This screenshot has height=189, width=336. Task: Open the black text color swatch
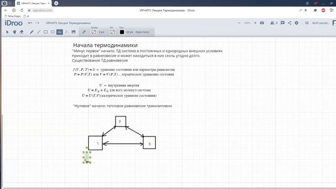tap(122, 32)
